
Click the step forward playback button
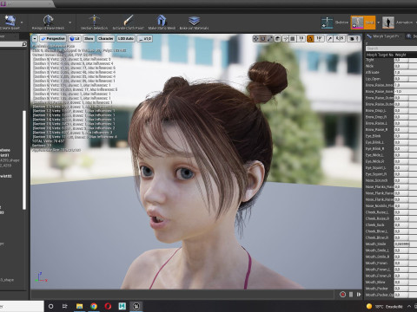(x=359, y=295)
